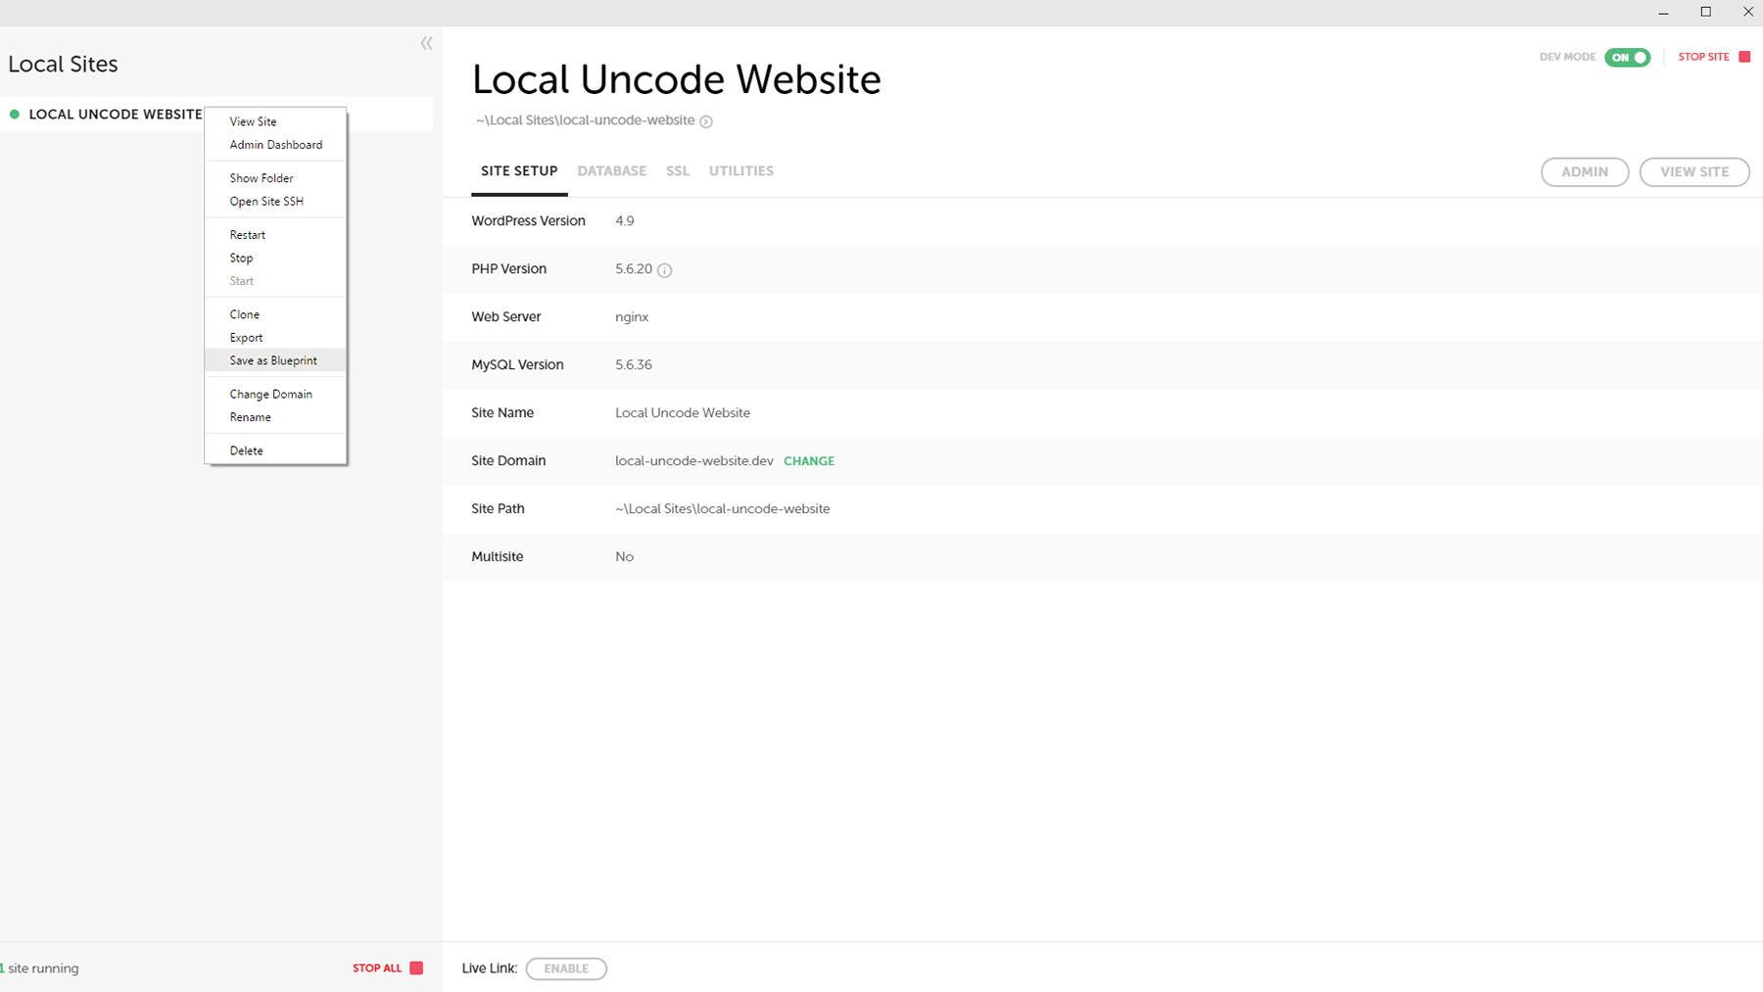This screenshot has width=1763, height=992.
Task: Click the site path ~\Local Sites\local-uncode-website under title
Action: 586,120
